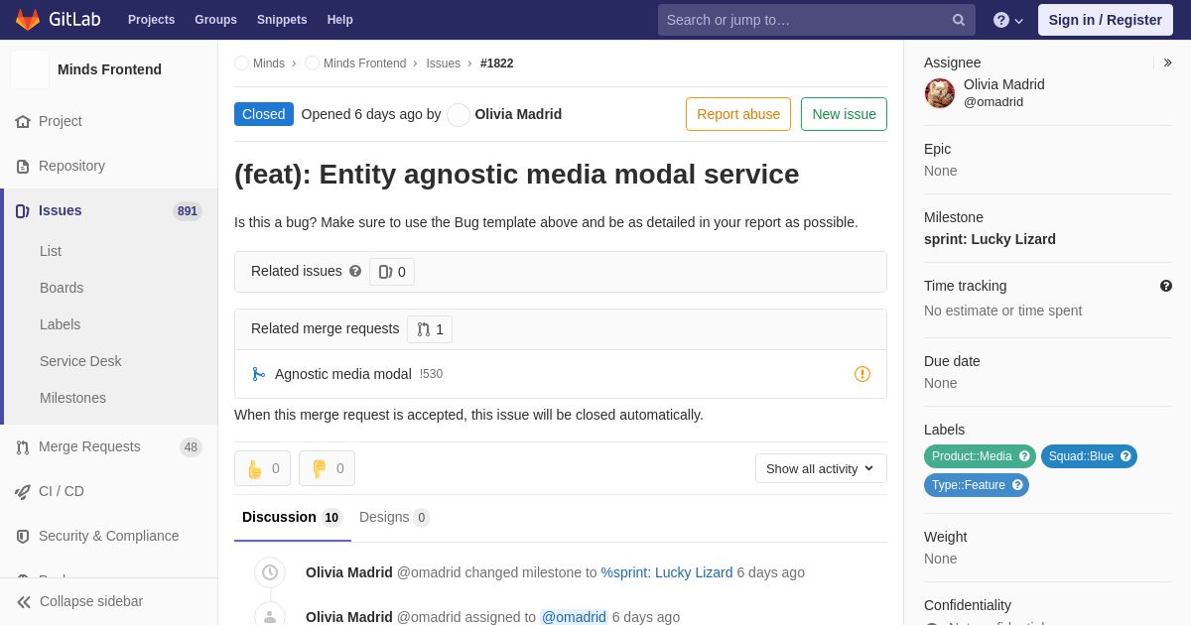Open Boards in sidebar

coord(62,288)
